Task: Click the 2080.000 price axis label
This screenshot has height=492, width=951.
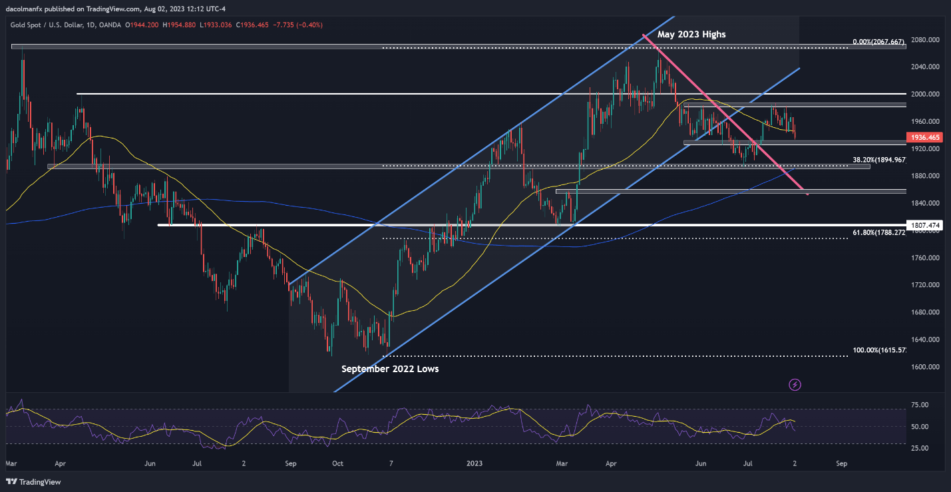Action: click(x=925, y=39)
